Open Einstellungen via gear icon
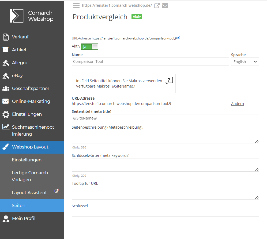 click(x=6, y=114)
